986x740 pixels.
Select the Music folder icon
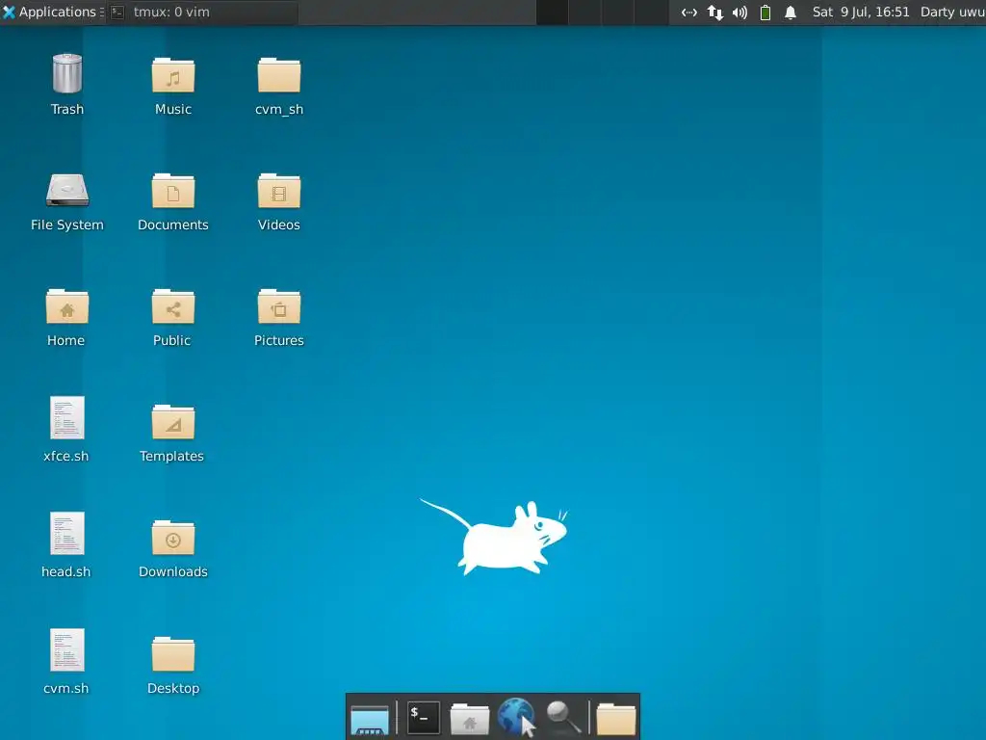pyautogui.click(x=173, y=75)
